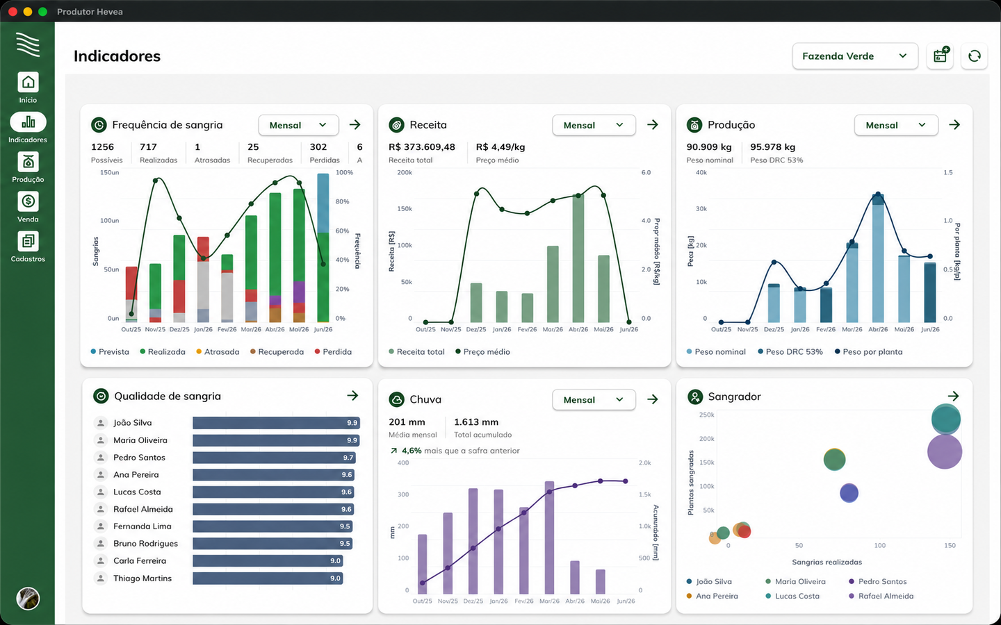The width and height of the screenshot is (1001, 625).
Task: Open the Fazenda Verde farm dropdown
Action: point(855,56)
